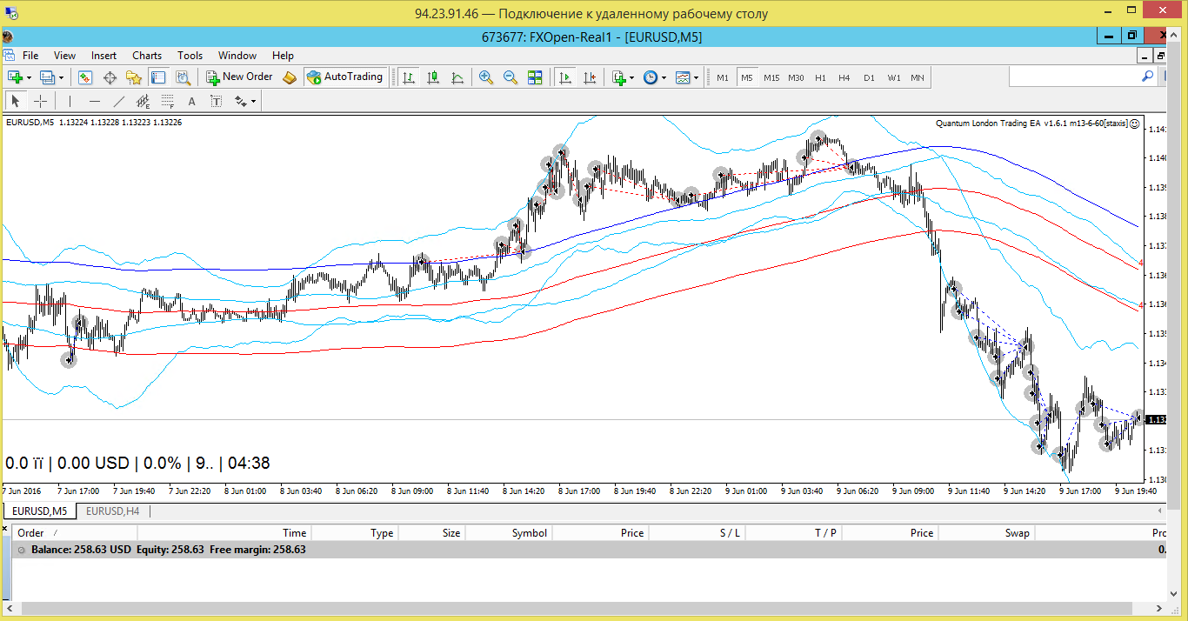Zoom out of the chart
The width and height of the screenshot is (1188, 621).
(511, 77)
